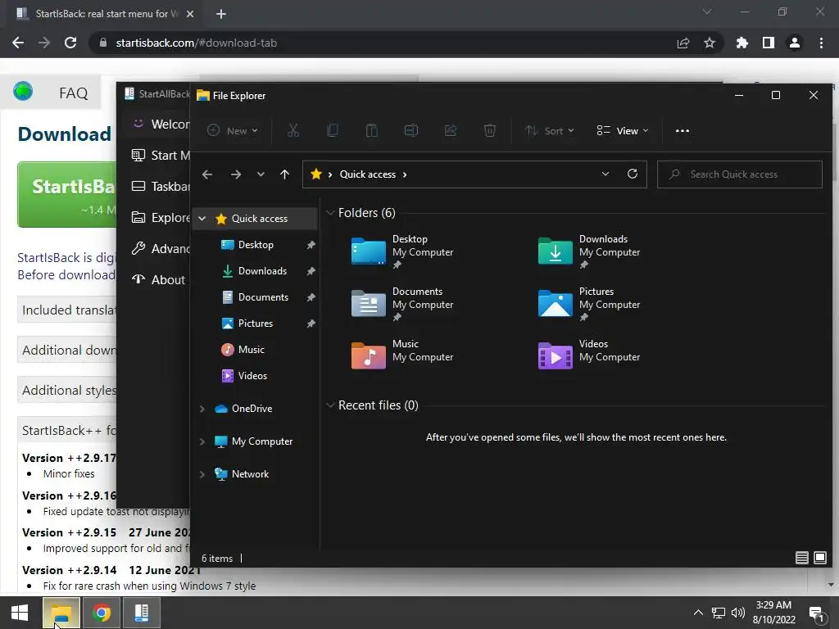Switch to large icons view layout icon
The height and width of the screenshot is (629, 839).
[819, 558]
